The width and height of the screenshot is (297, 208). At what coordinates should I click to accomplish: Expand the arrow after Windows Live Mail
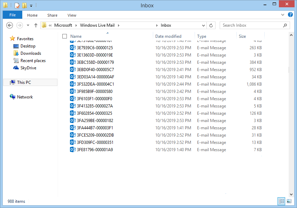point(119,25)
